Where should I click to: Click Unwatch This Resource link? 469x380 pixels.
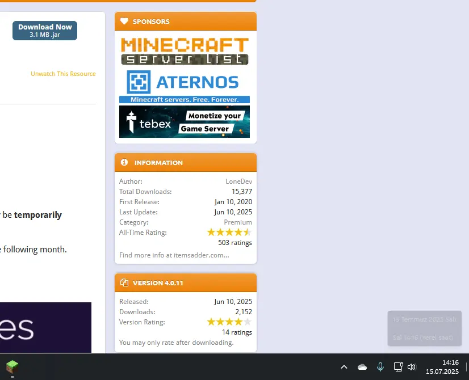coord(63,74)
